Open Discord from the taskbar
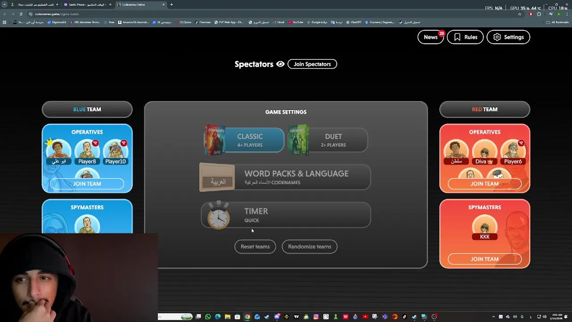The width and height of the screenshot is (572, 322). (277, 317)
